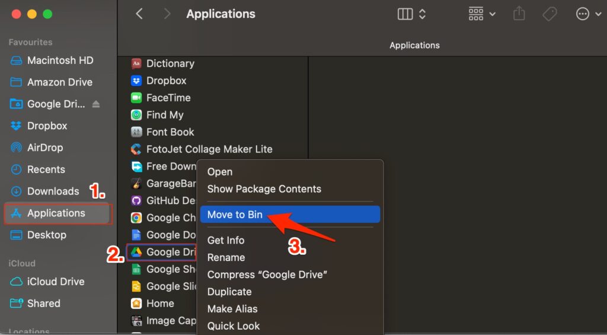607x335 pixels.
Task: Click the Dictionary app icon
Action: tap(136, 63)
